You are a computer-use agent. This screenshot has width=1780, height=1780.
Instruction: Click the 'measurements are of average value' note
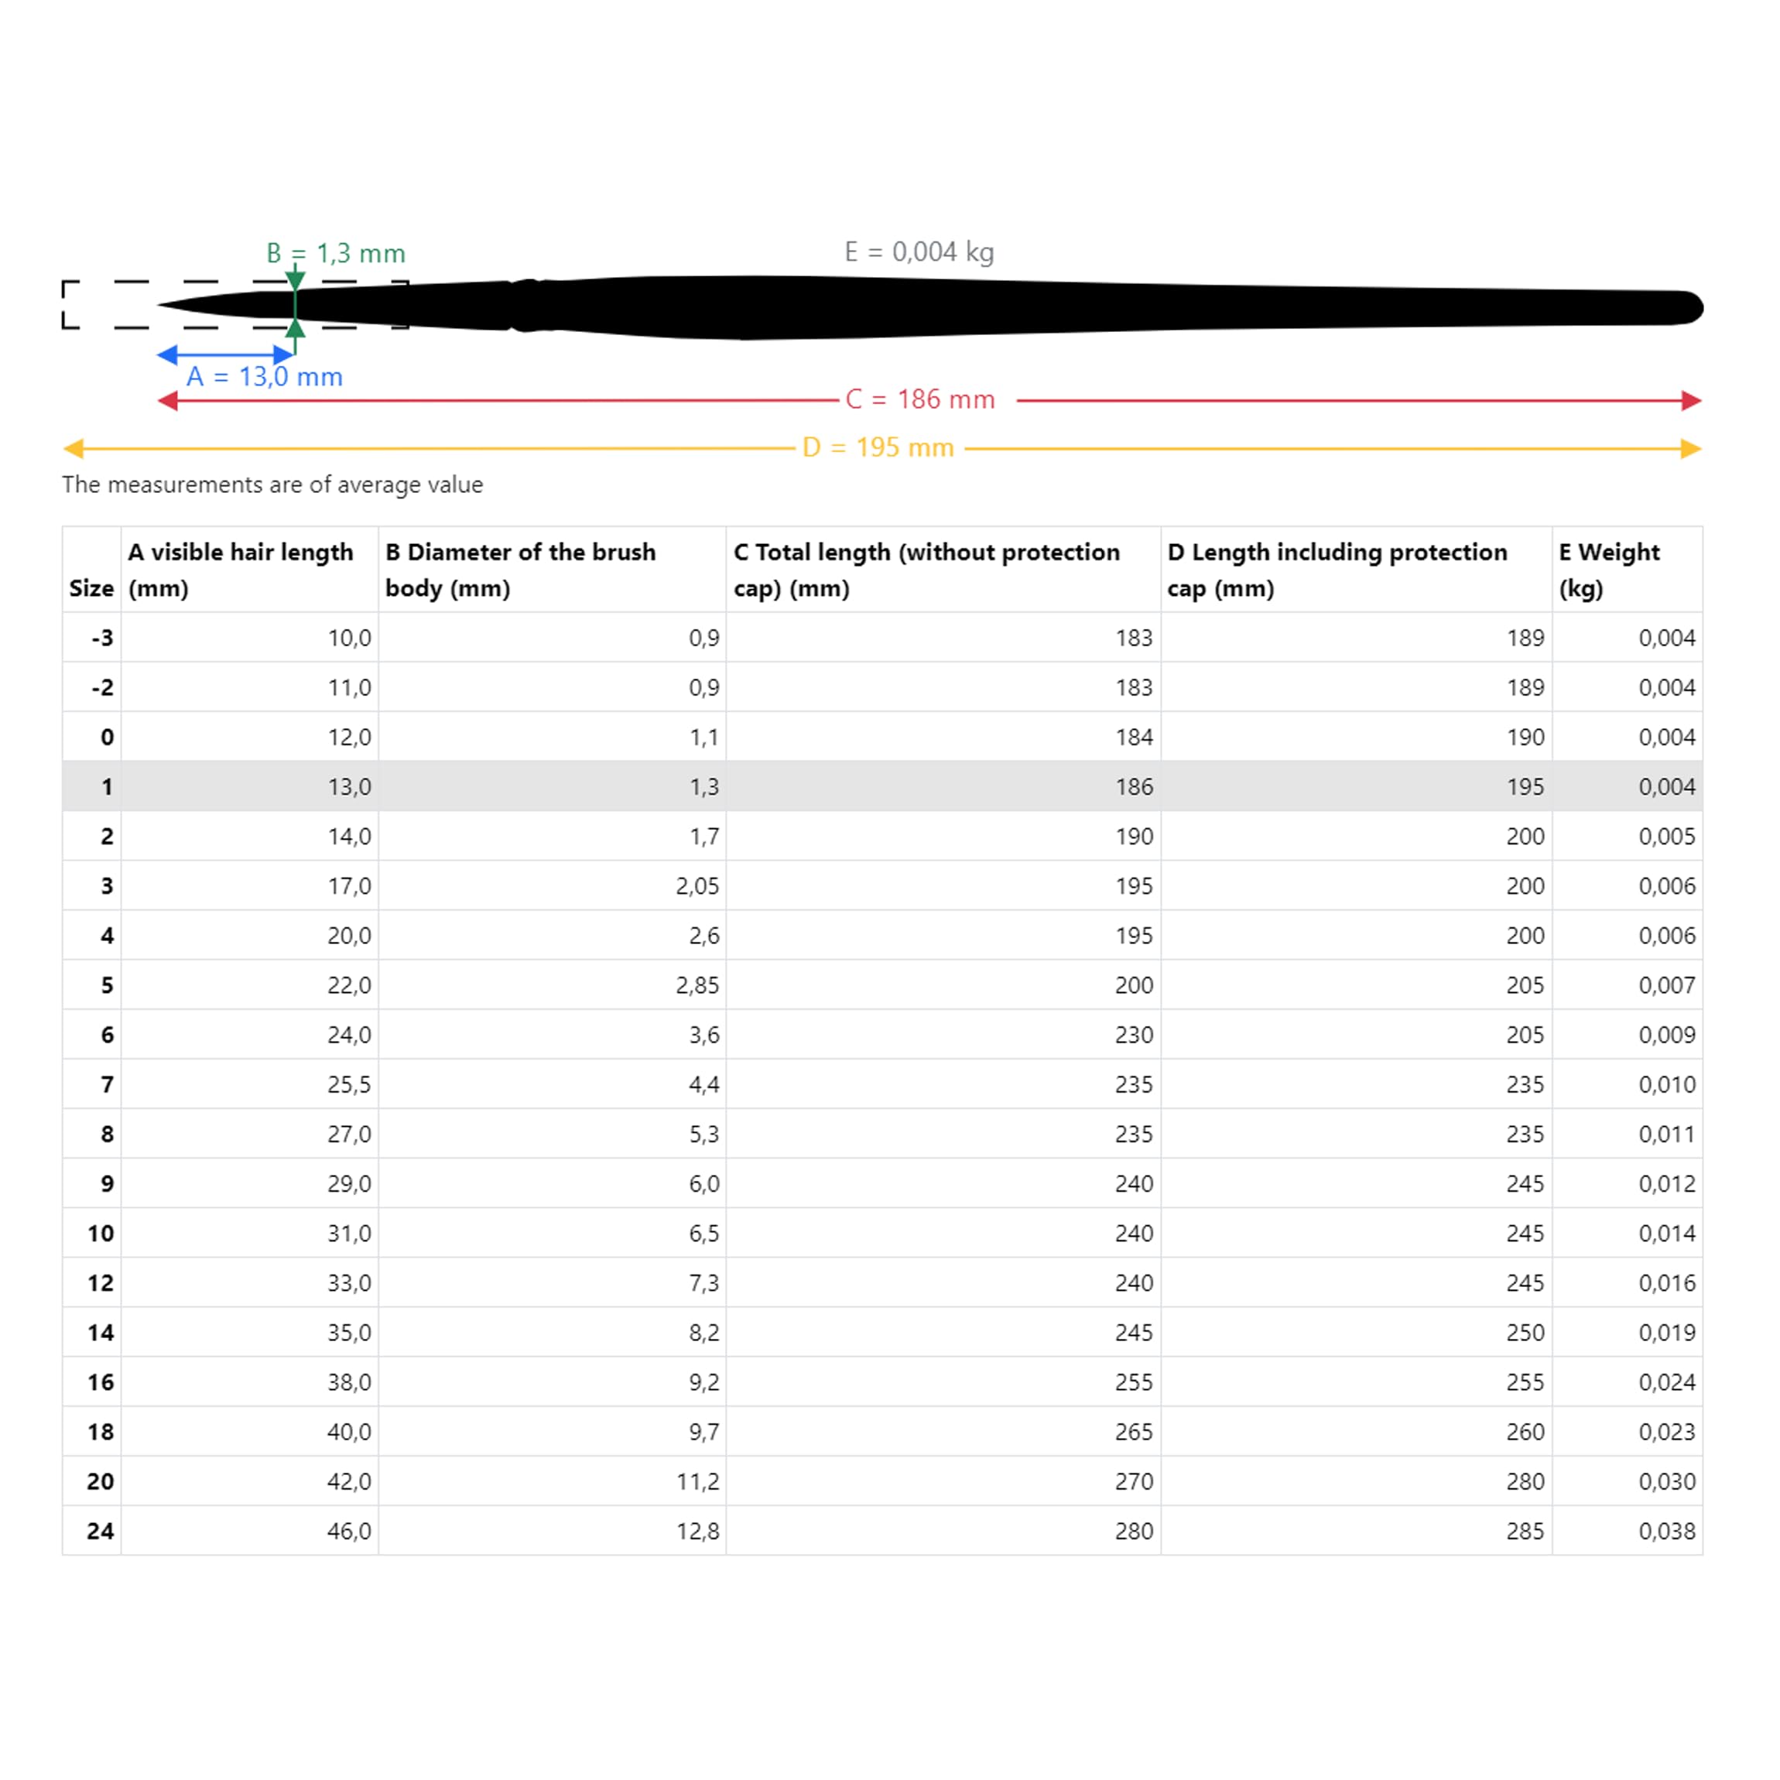click(x=272, y=484)
